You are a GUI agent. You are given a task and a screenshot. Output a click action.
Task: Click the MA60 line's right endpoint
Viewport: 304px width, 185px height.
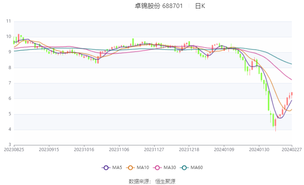(292, 64)
